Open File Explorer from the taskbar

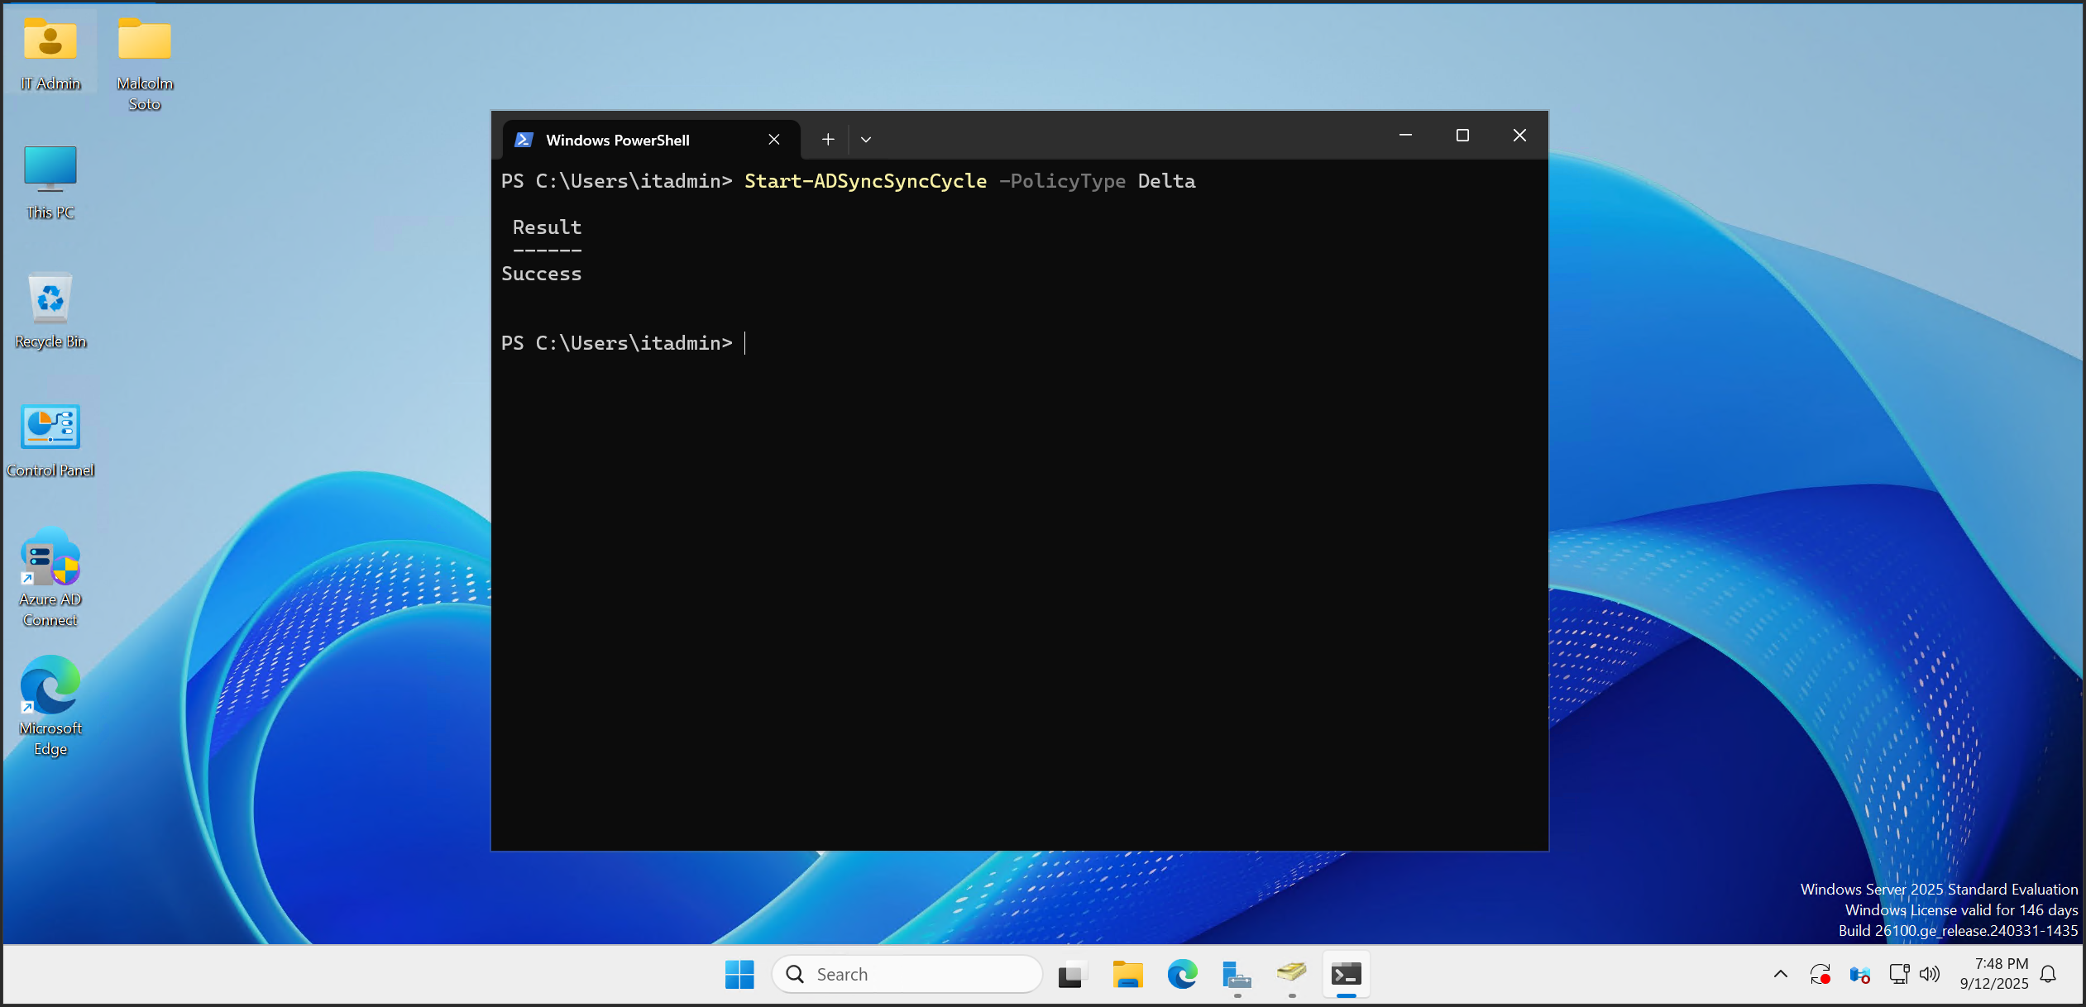pos(1127,975)
